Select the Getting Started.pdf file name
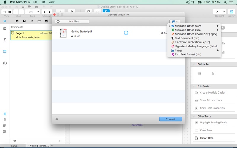237x148 pixels. click(x=82, y=31)
